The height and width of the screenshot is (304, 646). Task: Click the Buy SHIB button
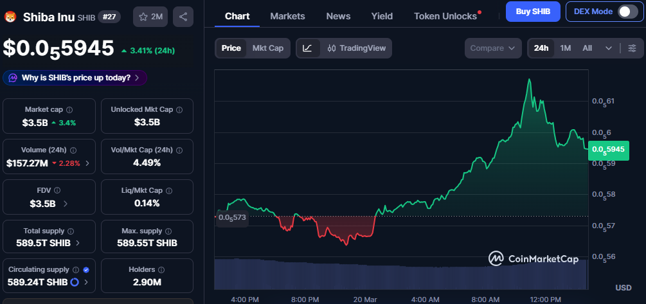point(533,12)
